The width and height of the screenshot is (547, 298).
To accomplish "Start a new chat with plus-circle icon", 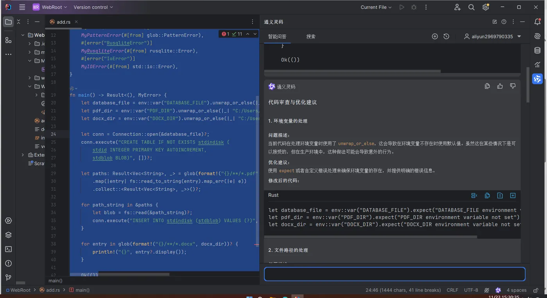I will (435, 36).
